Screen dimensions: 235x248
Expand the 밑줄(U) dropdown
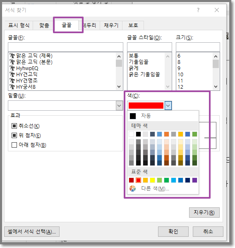(119, 105)
